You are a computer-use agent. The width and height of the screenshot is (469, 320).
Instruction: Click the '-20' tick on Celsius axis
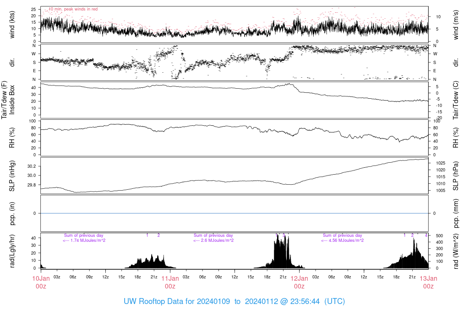tap(439, 118)
